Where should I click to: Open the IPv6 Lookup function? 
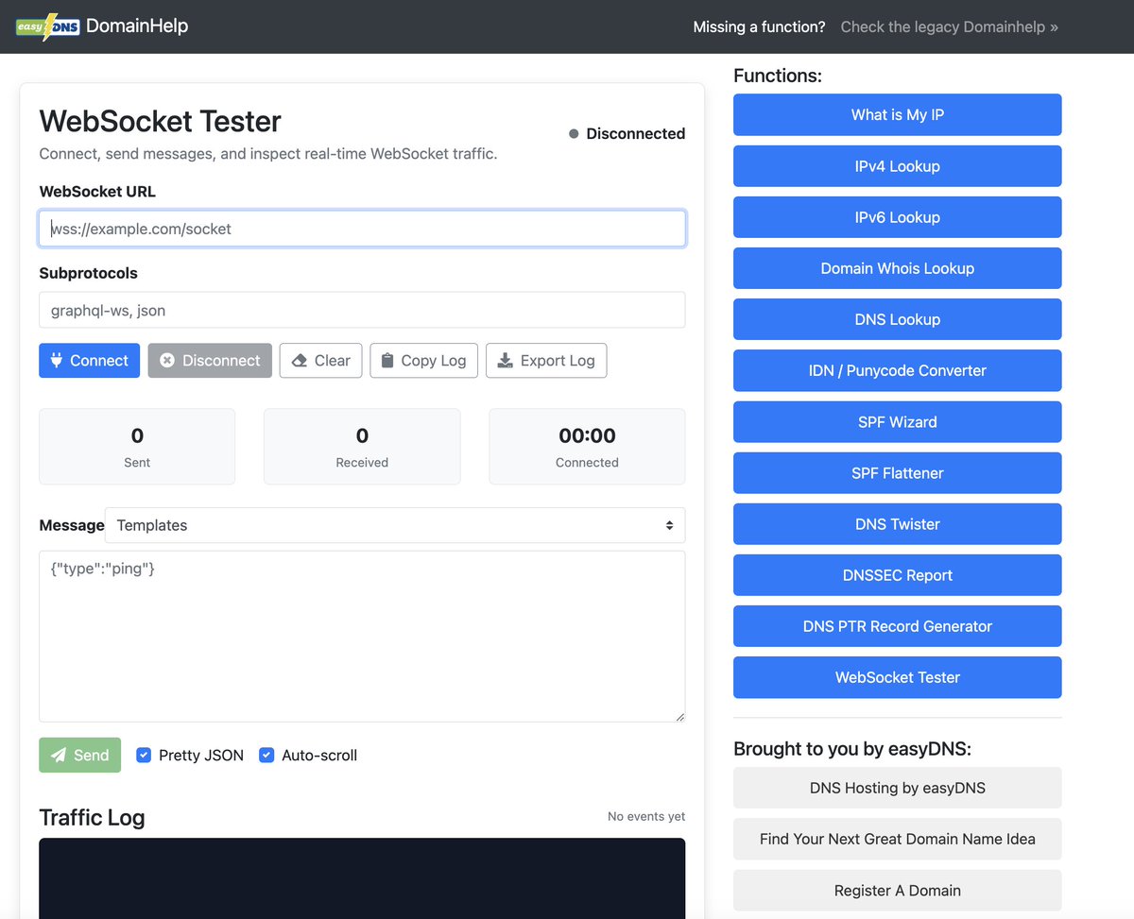coord(897,217)
